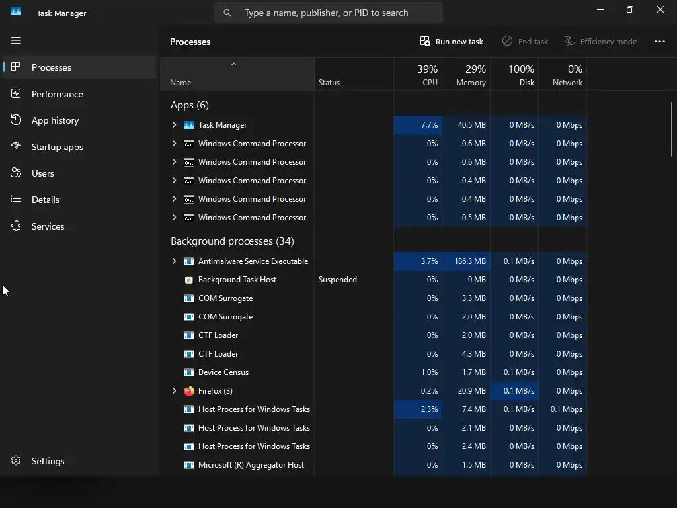Click the 7.7% CPU cell
This screenshot has width=677, height=508.
click(418, 125)
